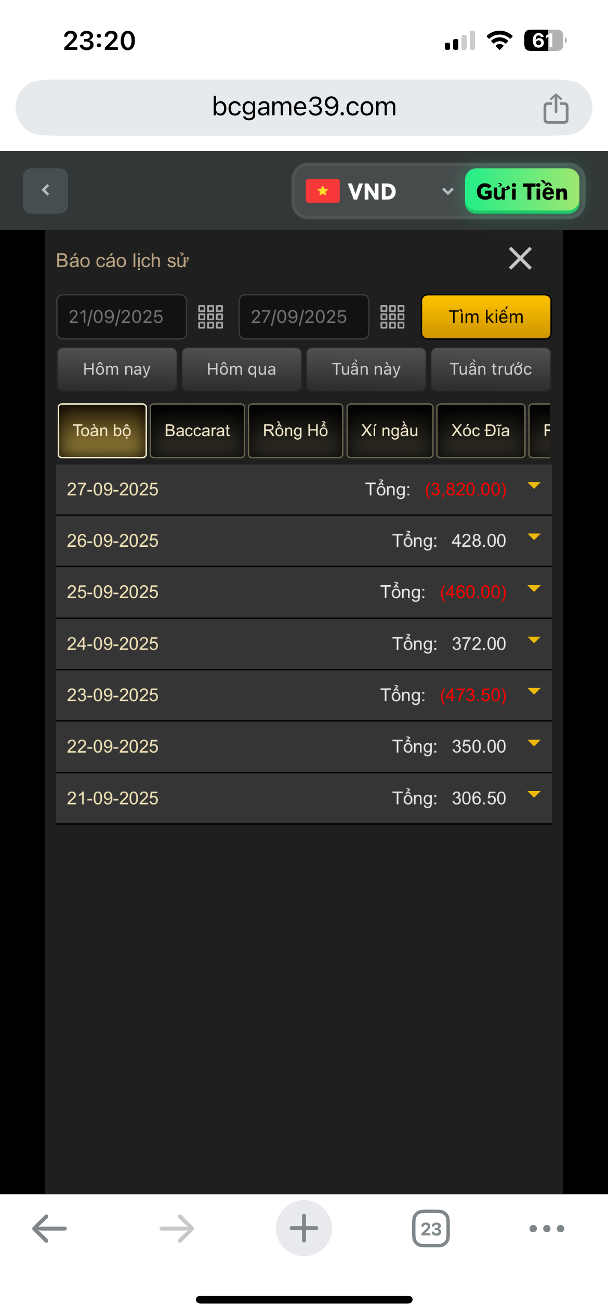The image size is (608, 1316).
Task: Expand the 27-09-2025 report row
Action: point(534,486)
